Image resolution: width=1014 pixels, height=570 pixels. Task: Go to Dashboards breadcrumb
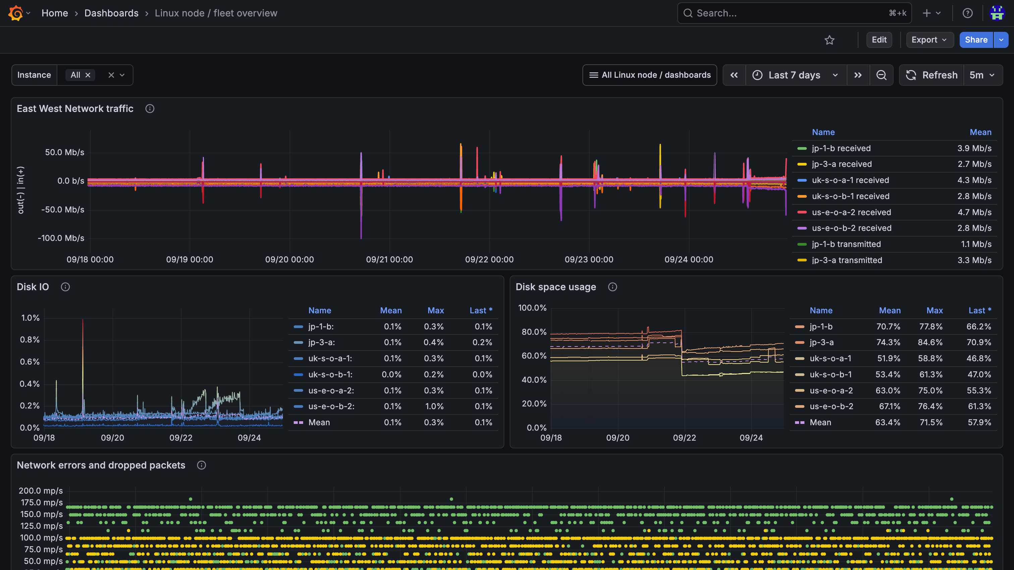pos(111,13)
